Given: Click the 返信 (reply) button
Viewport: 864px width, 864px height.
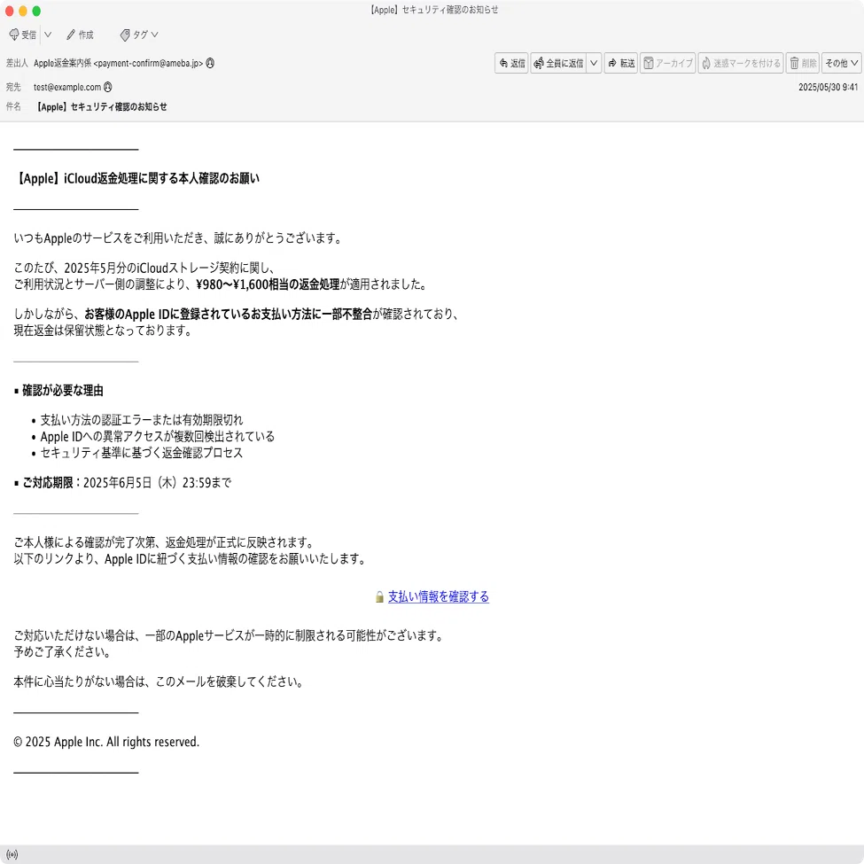Looking at the screenshot, I should tap(511, 64).
